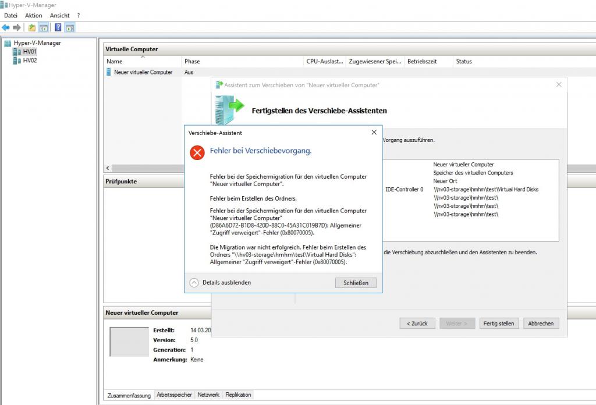Close the move wizard window with X
The image size is (596, 405).
pos(559,84)
